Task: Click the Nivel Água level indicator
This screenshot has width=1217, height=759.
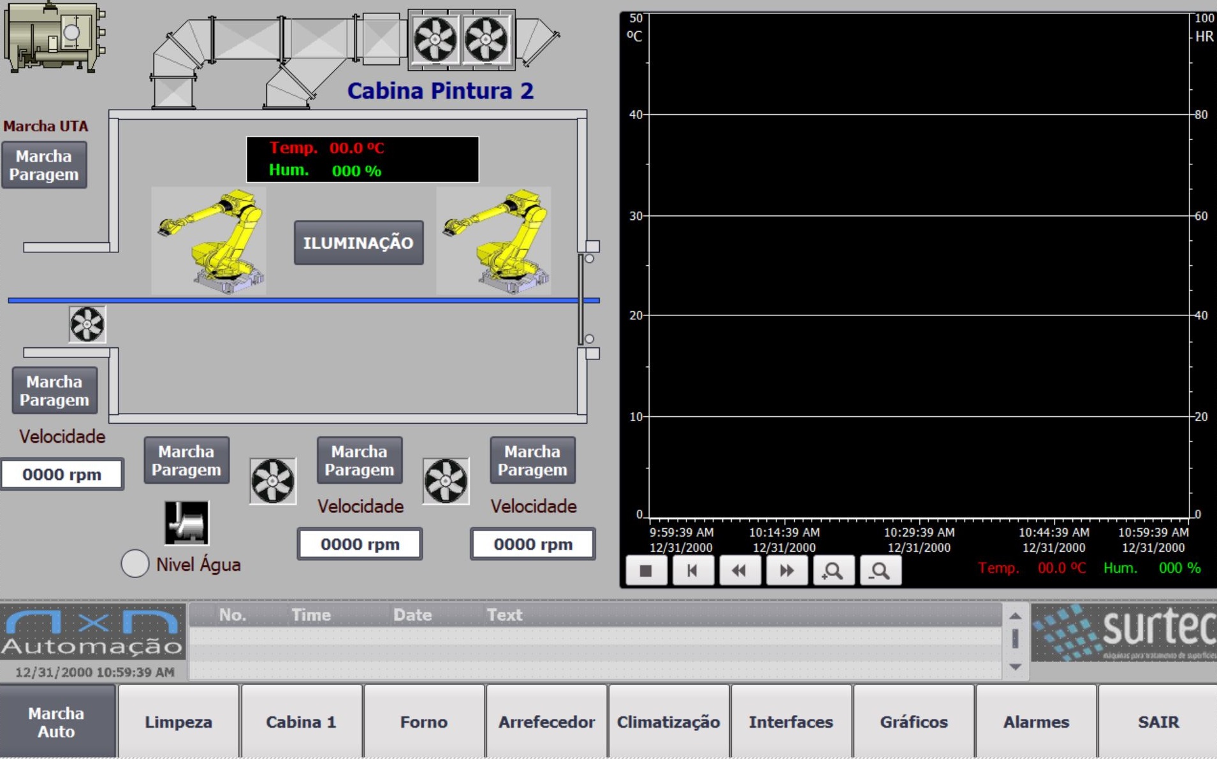Action: [135, 563]
